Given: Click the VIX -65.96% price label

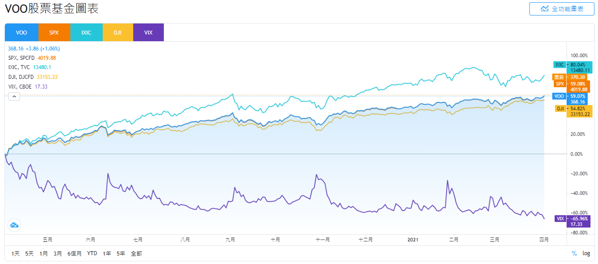Looking at the screenshot, I should (573, 221).
